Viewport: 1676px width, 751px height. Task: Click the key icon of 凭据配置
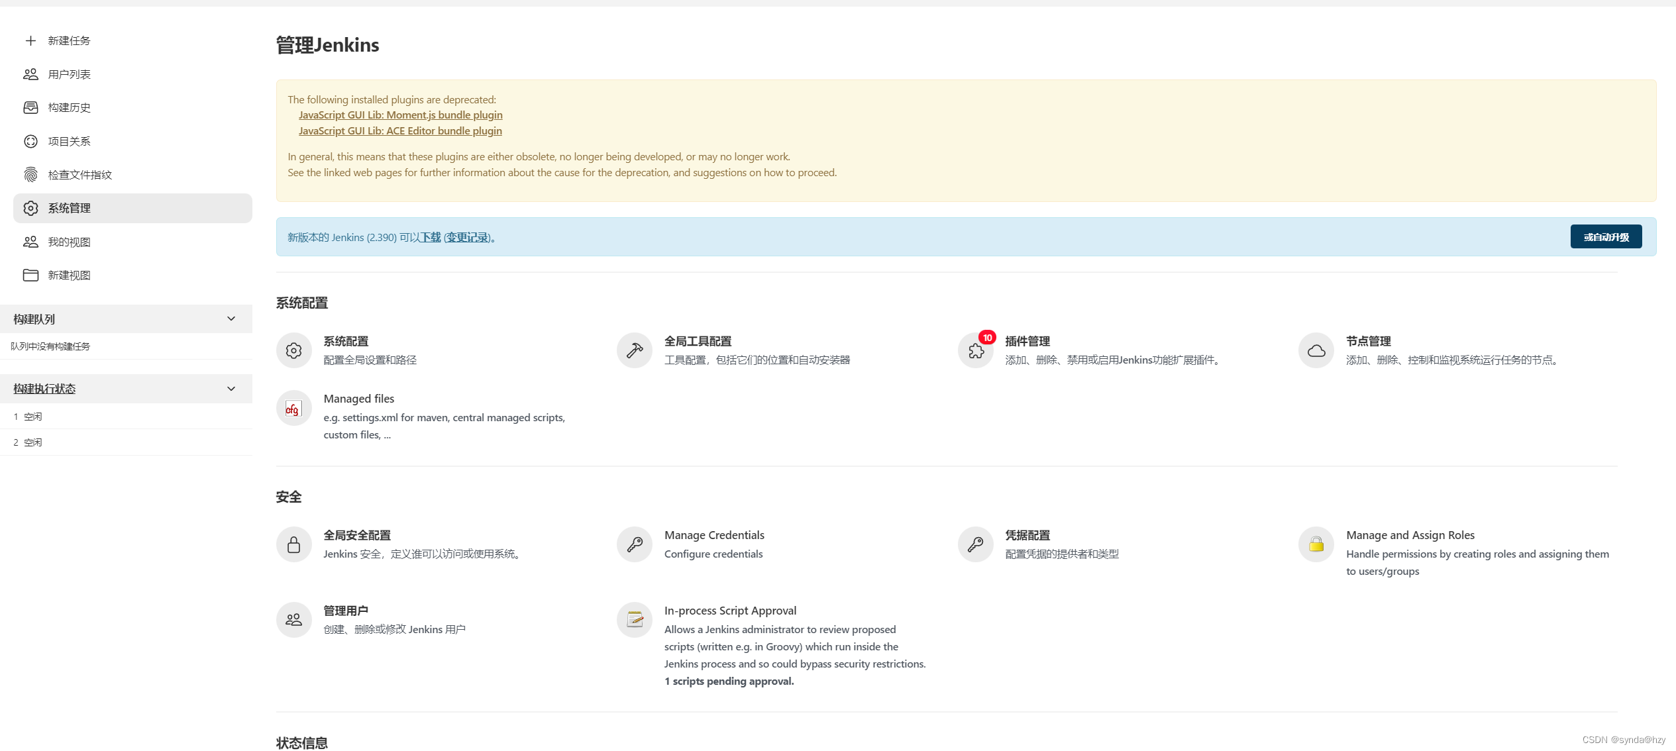(x=975, y=544)
